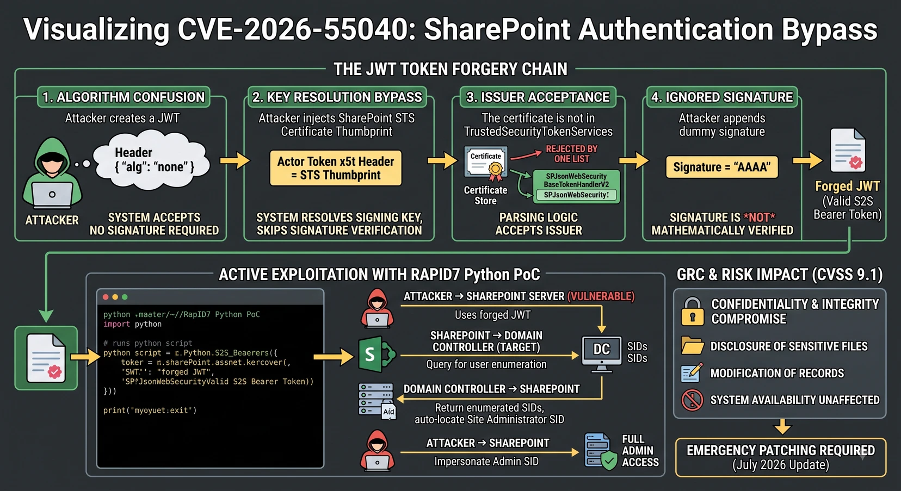Click the folder icon for Disclosure of Sensitive Files
This screenshot has height=491, width=901.
tap(693, 346)
